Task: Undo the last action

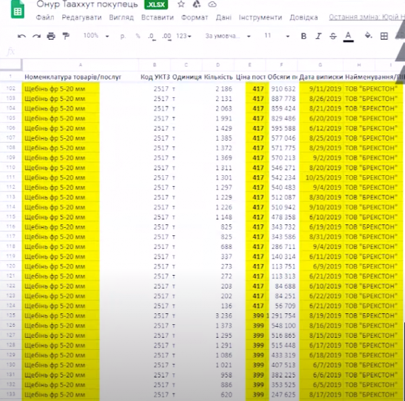Action: point(22,36)
